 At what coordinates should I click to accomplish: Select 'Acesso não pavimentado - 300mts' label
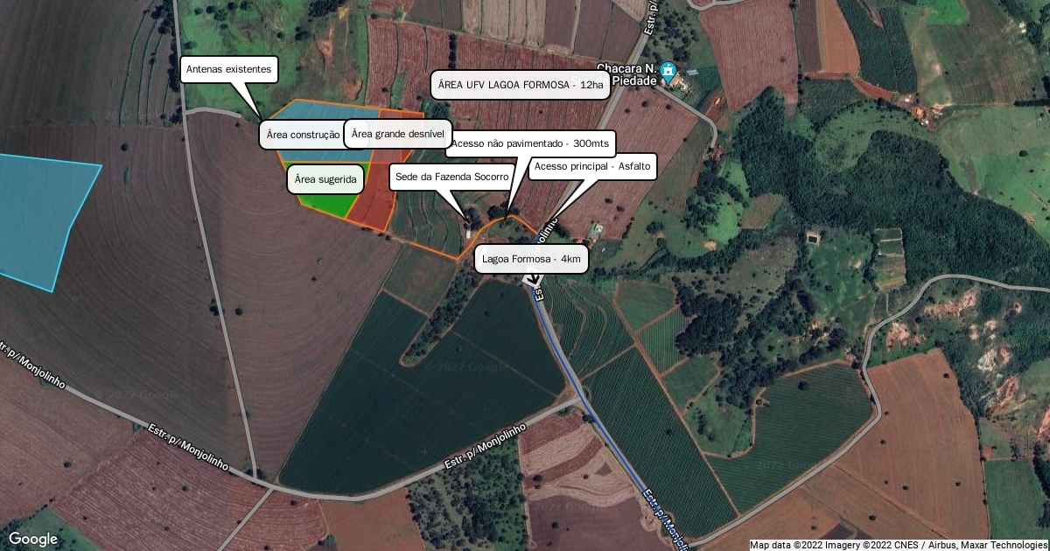coord(530,143)
